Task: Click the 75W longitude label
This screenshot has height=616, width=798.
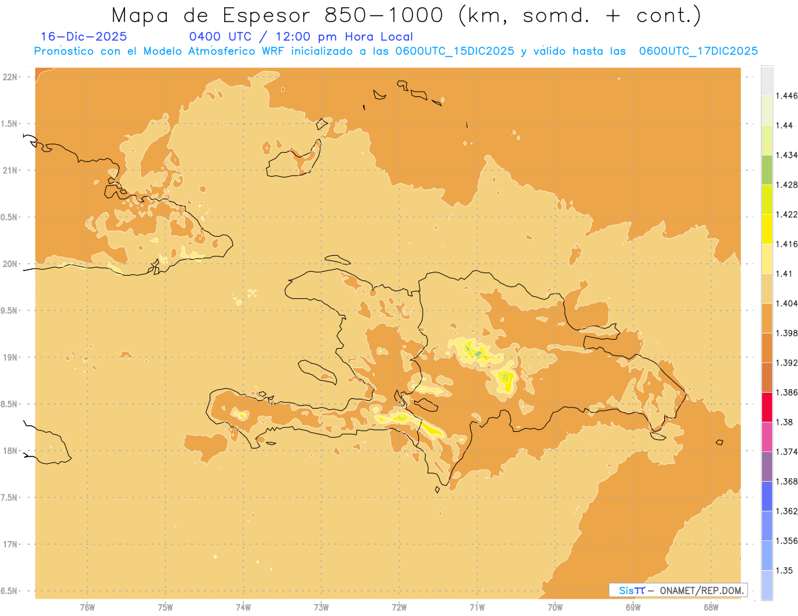Action: pyautogui.click(x=166, y=607)
